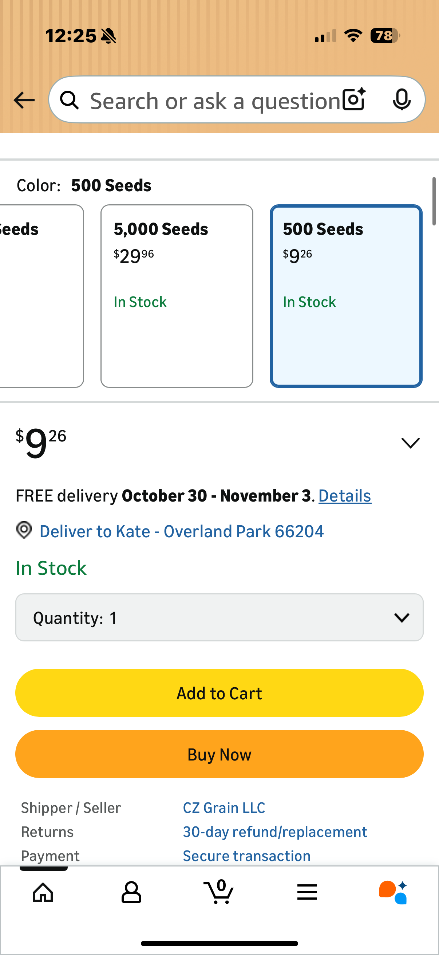Screen dimensions: 439x955
Task: Click Add to Cart button
Action: click(219, 693)
